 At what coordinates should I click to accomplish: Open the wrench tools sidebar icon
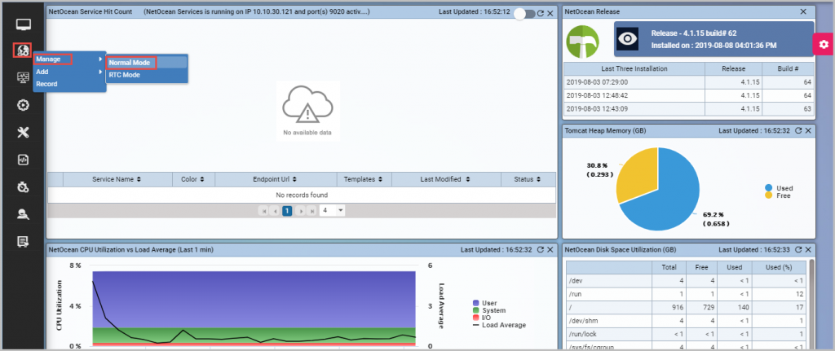tap(23, 133)
